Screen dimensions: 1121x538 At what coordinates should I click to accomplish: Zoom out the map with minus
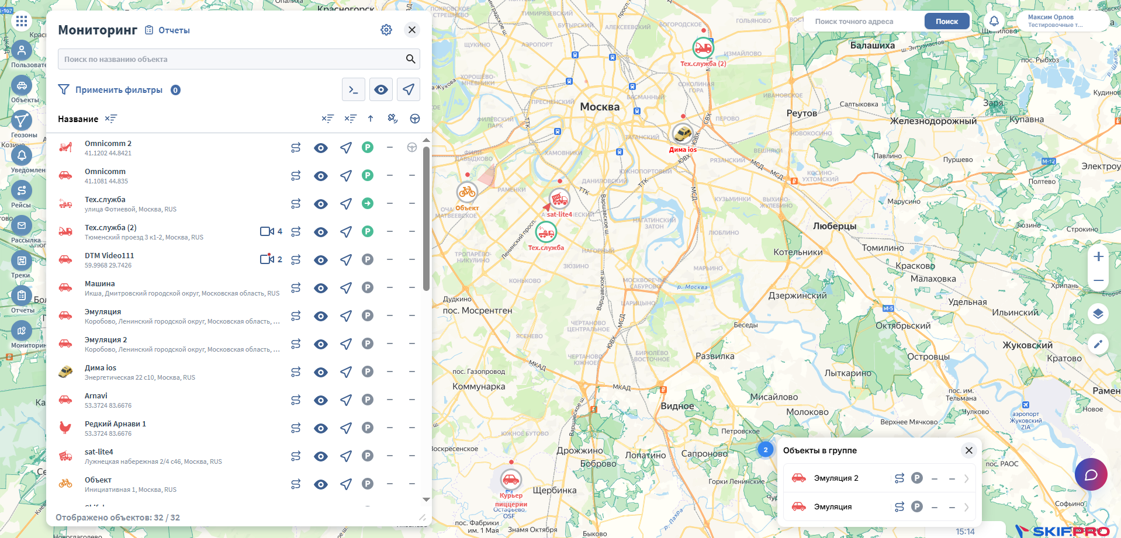point(1098,280)
